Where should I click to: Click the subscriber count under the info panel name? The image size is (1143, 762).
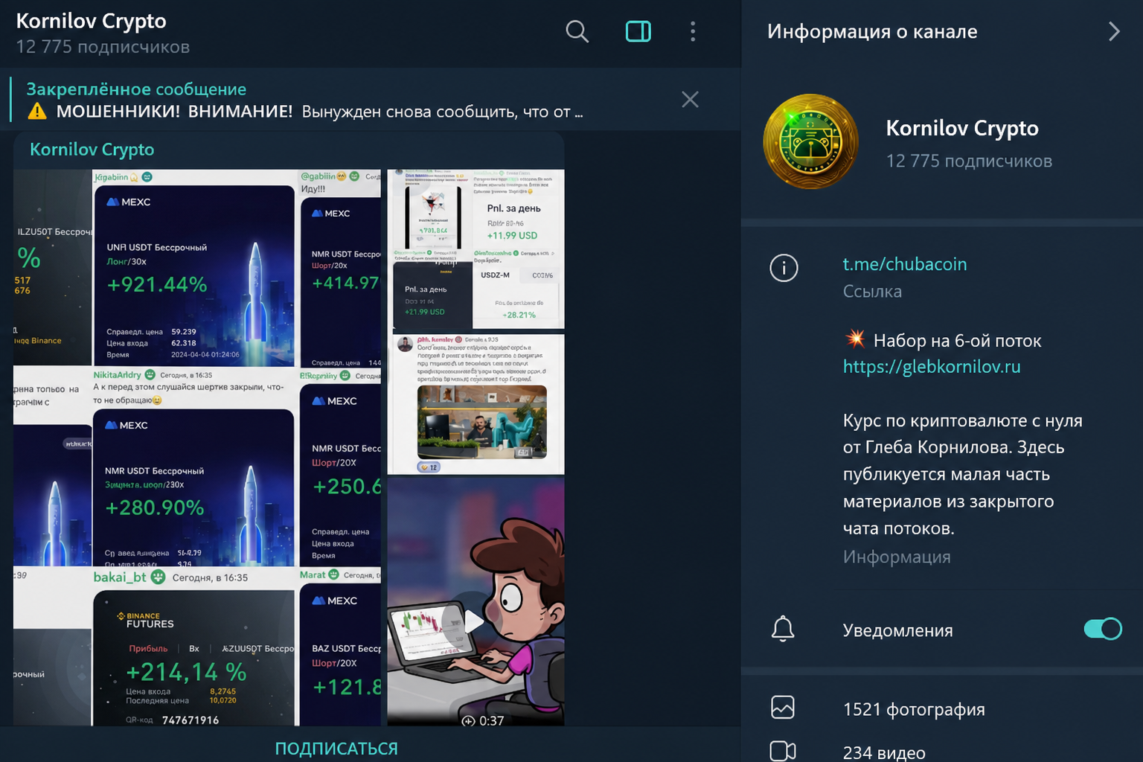point(969,161)
